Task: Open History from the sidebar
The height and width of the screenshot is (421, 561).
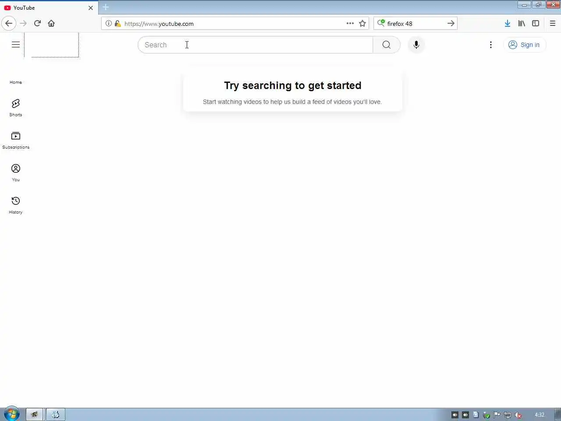Action: click(x=16, y=205)
